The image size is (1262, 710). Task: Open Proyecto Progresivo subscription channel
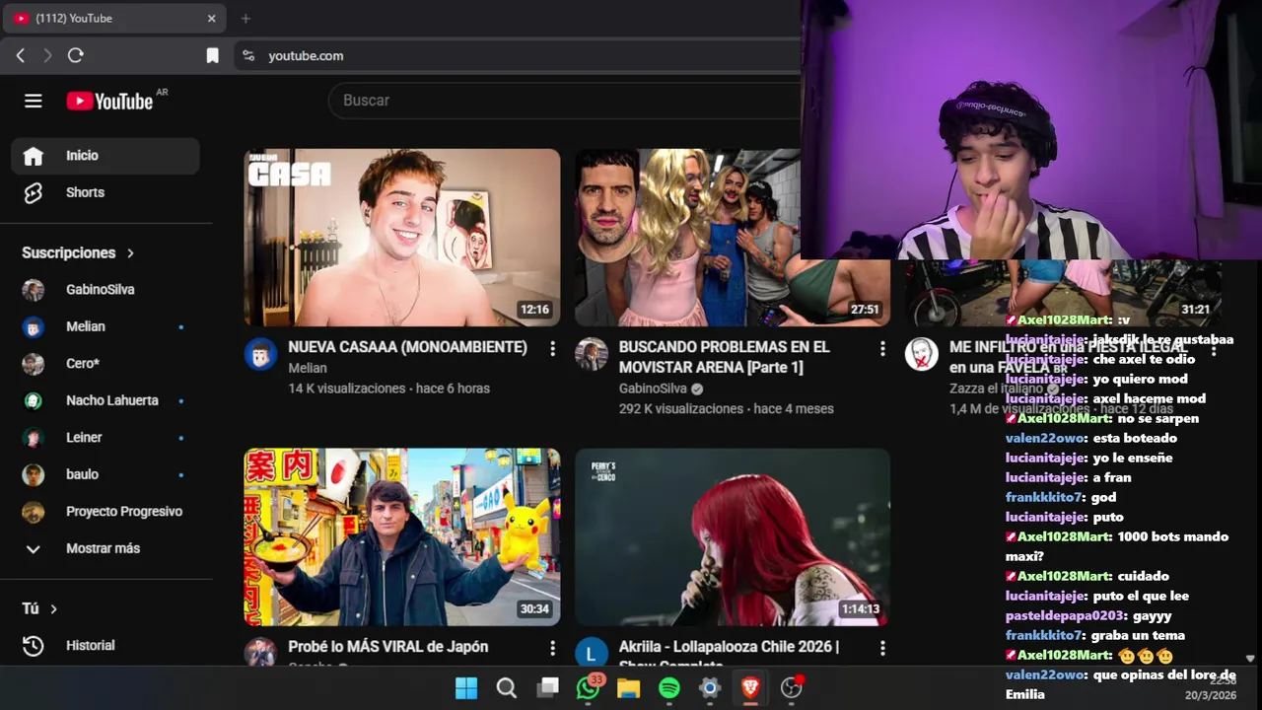(105, 511)
